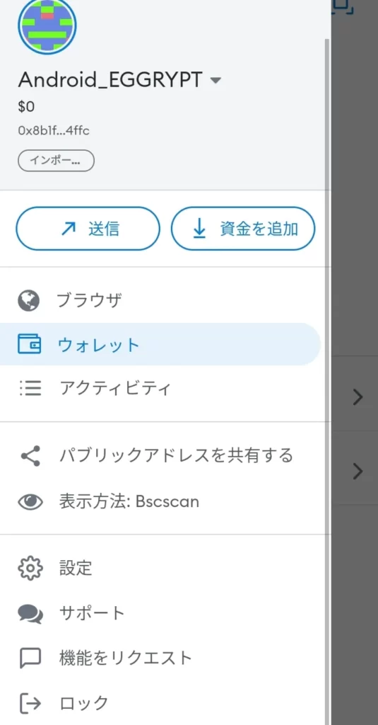Image resolution: width=378 pixels, height=725 pixels.
Task: Click the eye icon for Bscscan view
Action: (30, 502)
